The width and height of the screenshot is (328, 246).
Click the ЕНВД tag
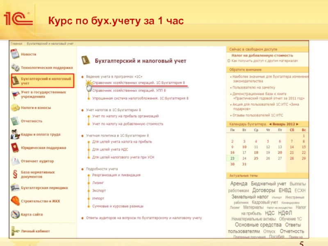[x=285, y=190]
